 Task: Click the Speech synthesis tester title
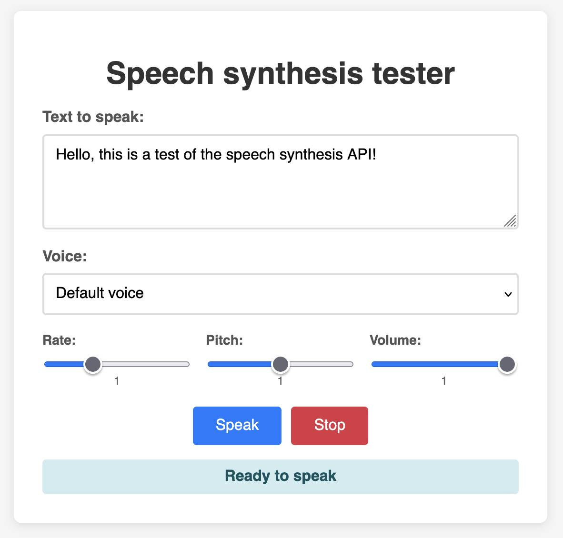tap(281, 73)
